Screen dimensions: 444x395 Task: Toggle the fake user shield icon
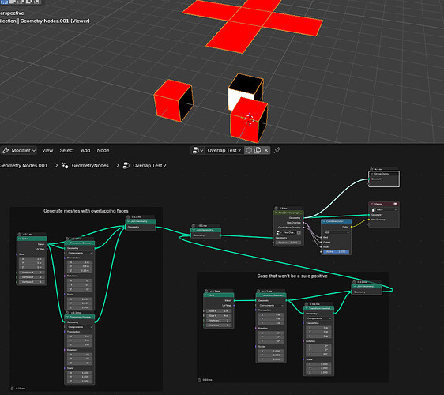(249, 150)
